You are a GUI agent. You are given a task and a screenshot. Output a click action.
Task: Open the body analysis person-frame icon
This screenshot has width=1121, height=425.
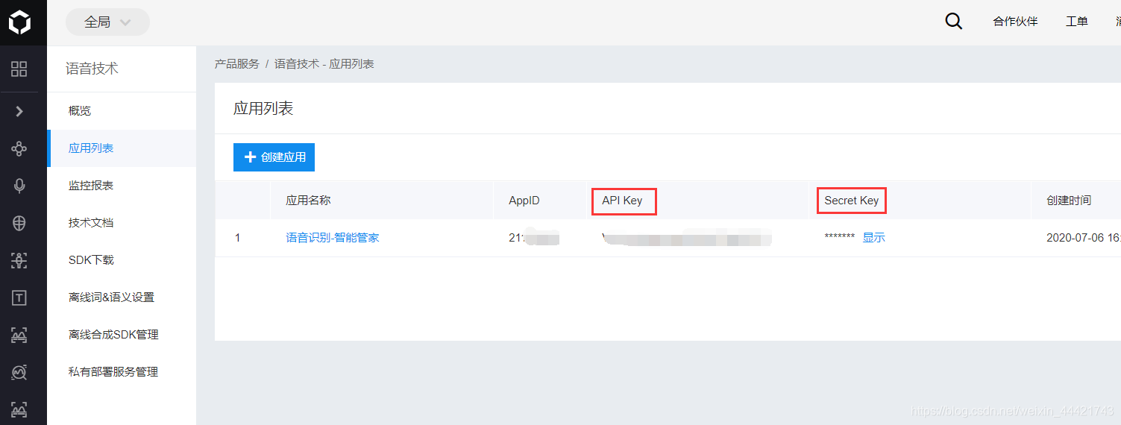point(19,260)
